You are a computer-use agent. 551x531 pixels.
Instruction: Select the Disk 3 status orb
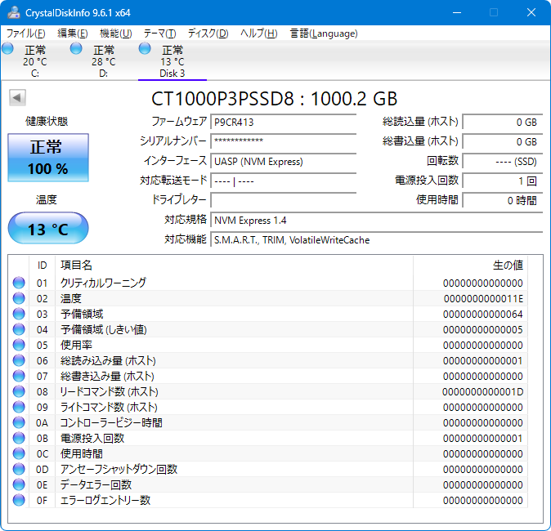[x=146, y=50]
